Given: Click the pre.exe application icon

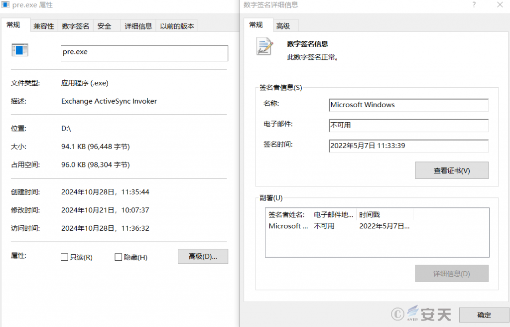Looking at the screenshot, I should click(x=20, y=50).
